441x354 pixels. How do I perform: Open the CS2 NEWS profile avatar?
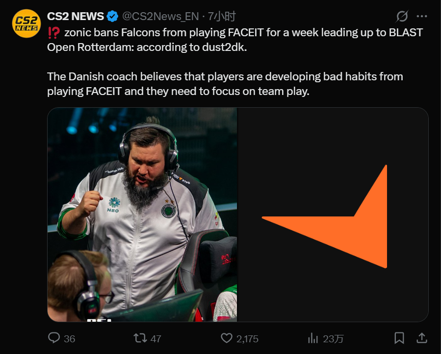[26, 24]
